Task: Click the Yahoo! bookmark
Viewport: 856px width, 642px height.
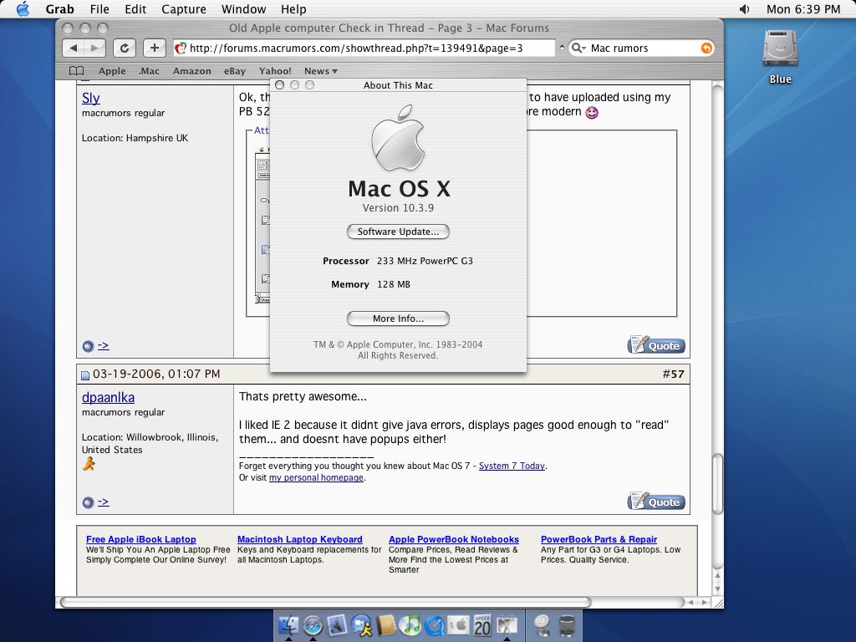Action: (x=275, y=71)
